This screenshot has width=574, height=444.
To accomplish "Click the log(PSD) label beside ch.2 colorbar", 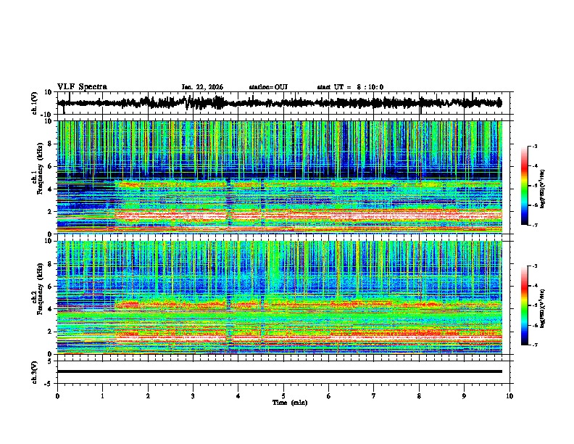I will tap(543, 308).
